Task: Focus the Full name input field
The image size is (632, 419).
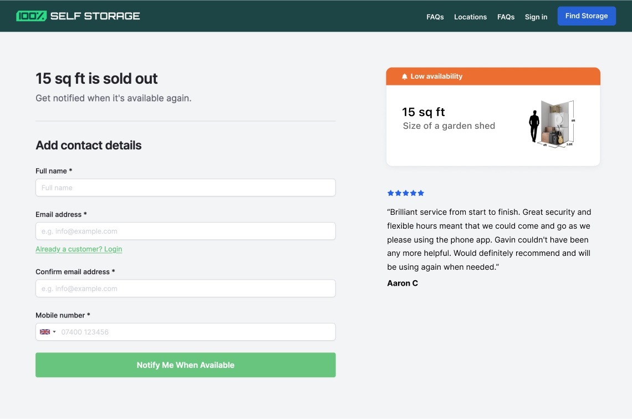Action: click(185, 188)
